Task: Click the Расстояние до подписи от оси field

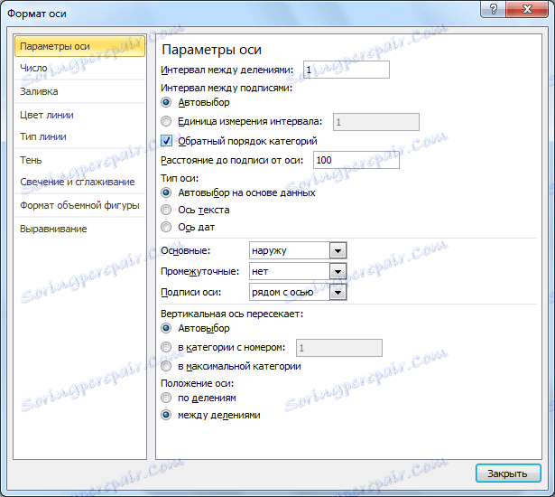Action: pos(356,160)
